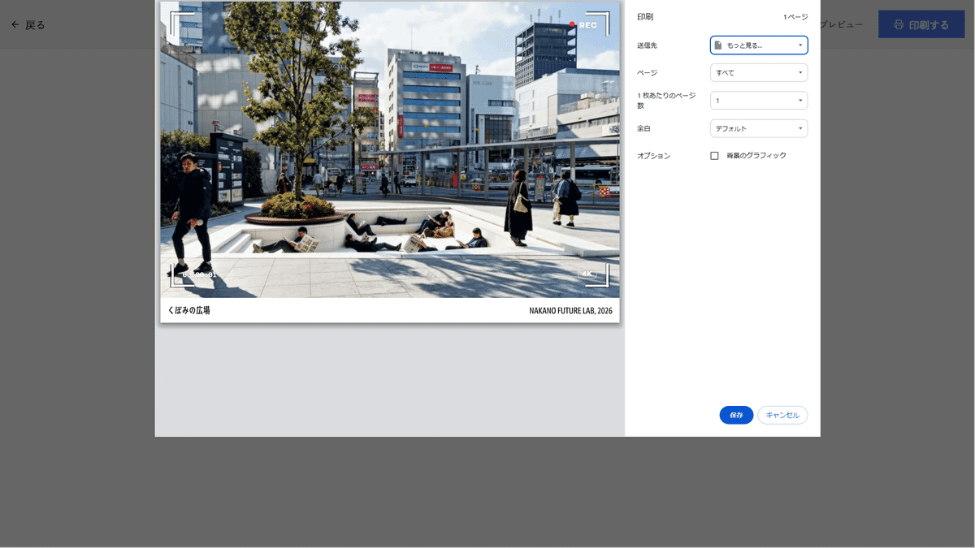This screenshot has width=975, height=548.
Task: Click the NAKANO FUTURE LAB, 2026 text
Action: (570, 311)
